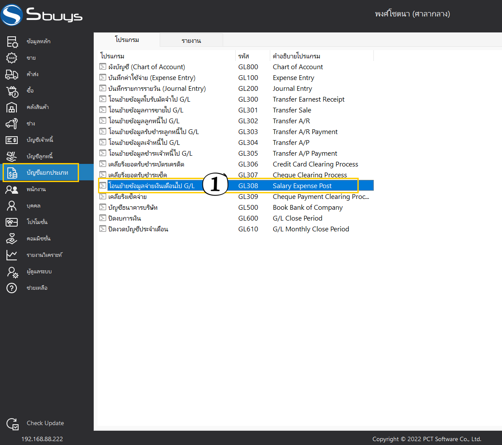Click the ช่วยเหลือ help question icon
The height and width of the screenshot is (445, 502).
click(12, 288)
